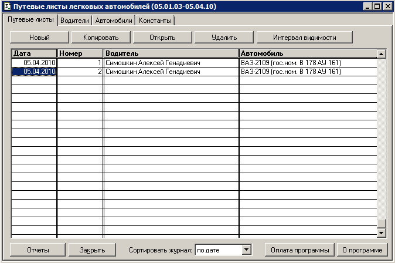Click the Новый button
This screenshot has height=263, width=395.
(x=39, y=38)
